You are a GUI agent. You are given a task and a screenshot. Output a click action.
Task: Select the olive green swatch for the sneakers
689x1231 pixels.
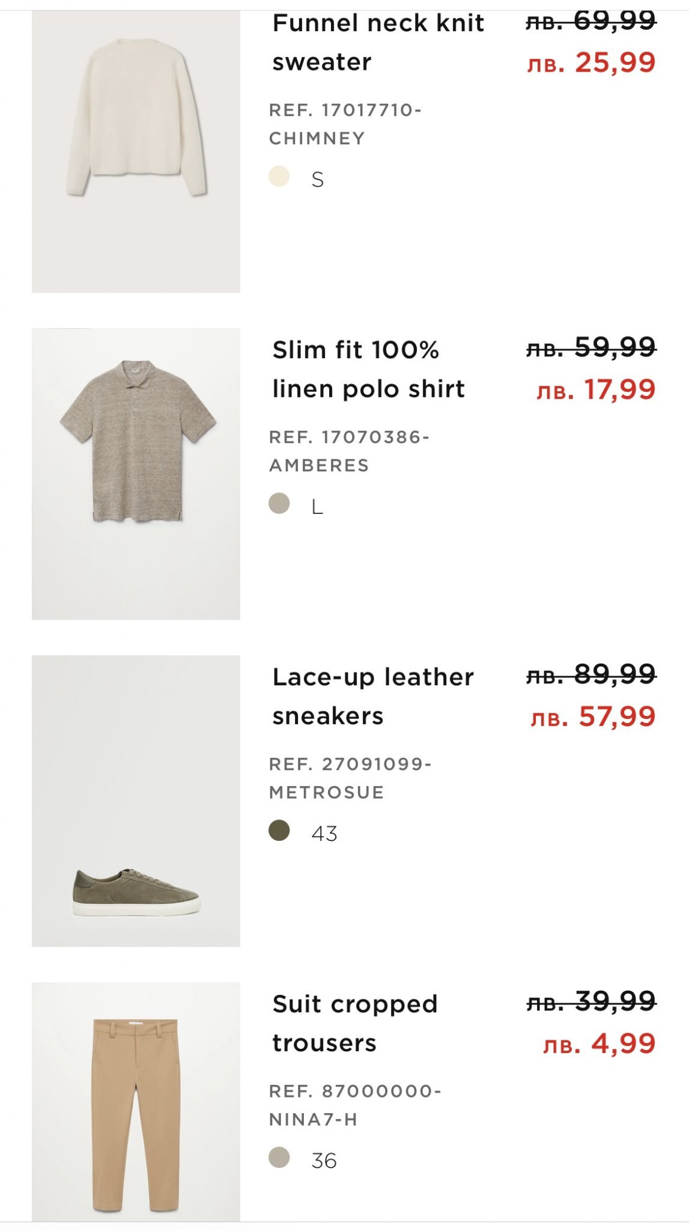pos(279,831)
